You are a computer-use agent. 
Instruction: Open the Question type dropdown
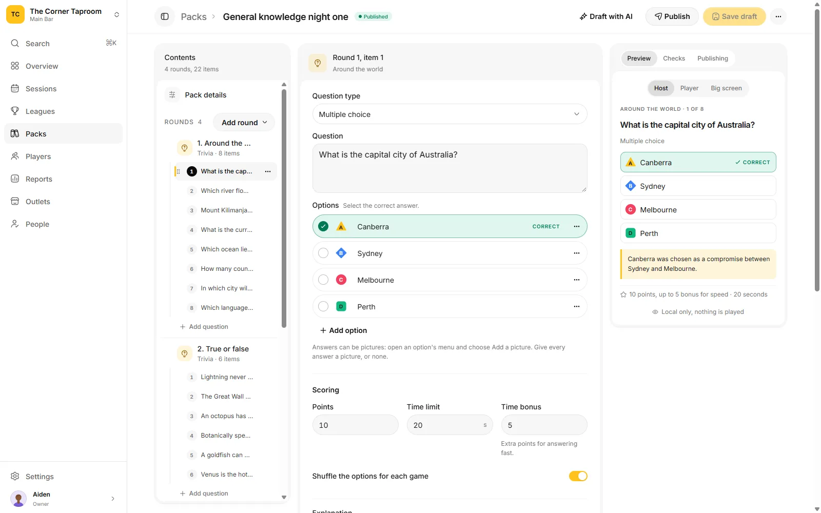click(x=449, y=114)
